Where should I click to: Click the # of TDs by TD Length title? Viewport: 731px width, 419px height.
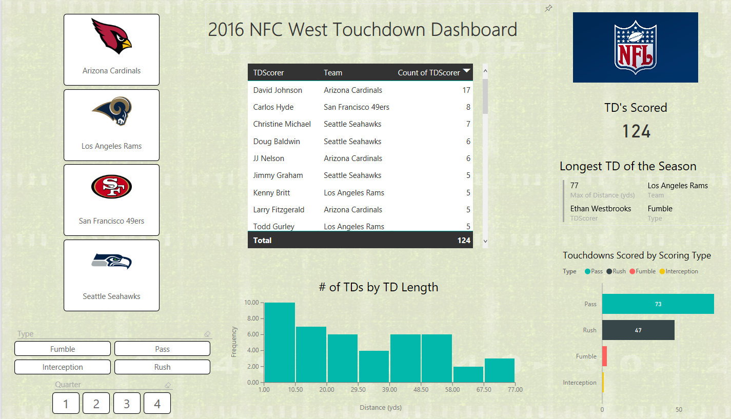coord(379,287)
